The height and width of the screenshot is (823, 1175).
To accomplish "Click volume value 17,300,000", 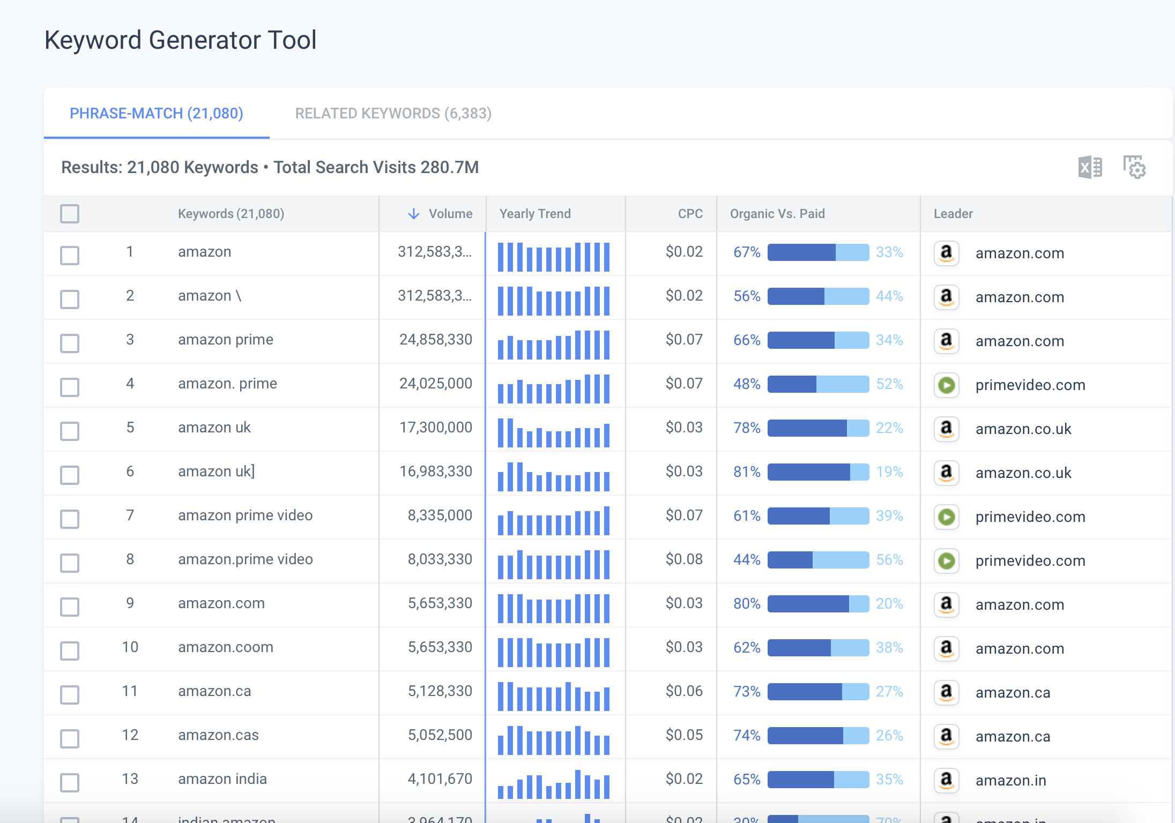I will click(436, 428).
